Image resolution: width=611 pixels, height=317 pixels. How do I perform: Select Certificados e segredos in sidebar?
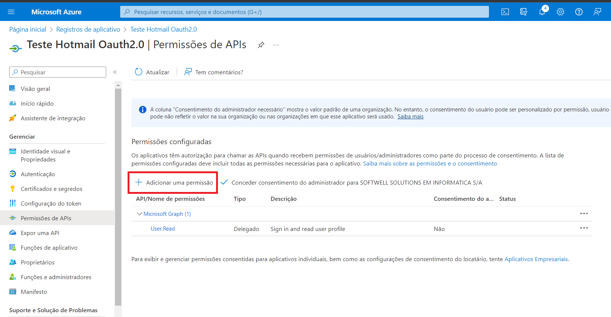51,189
